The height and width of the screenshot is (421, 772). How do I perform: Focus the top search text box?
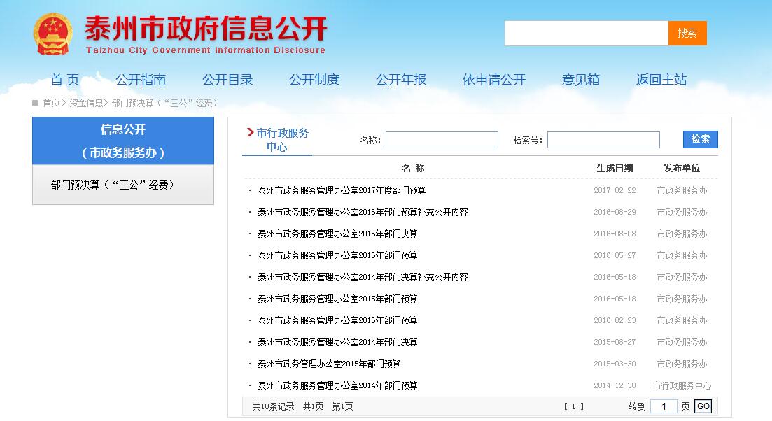pyautogui.click(x=586, y=33)
